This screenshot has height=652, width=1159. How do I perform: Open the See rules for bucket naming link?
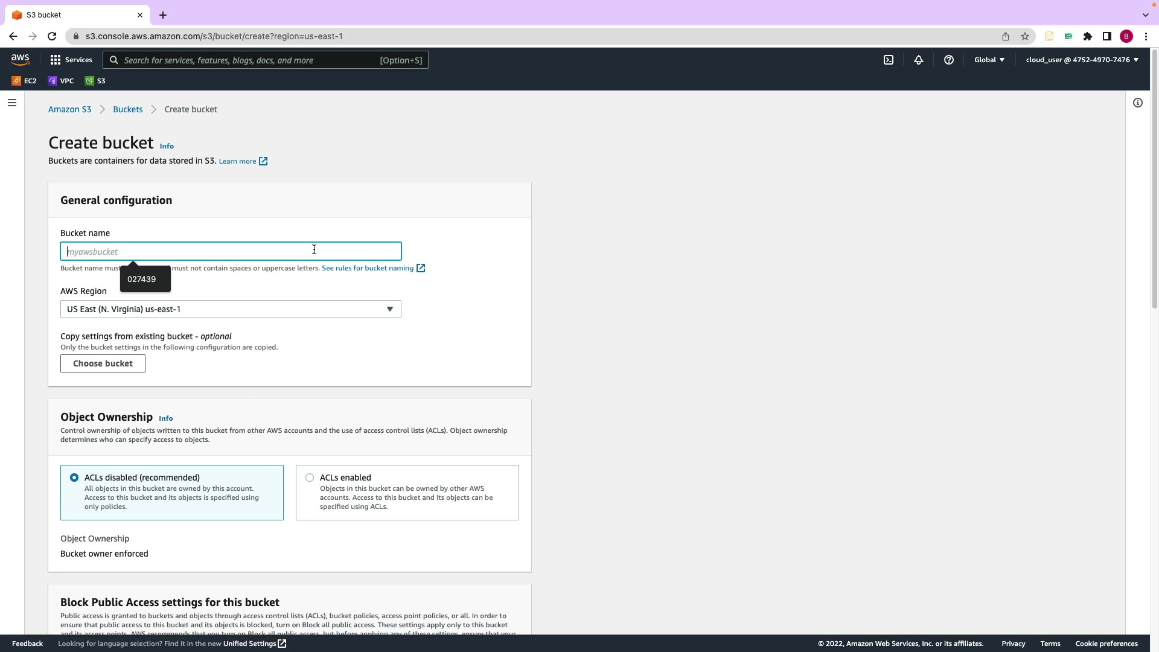point(368,268)
